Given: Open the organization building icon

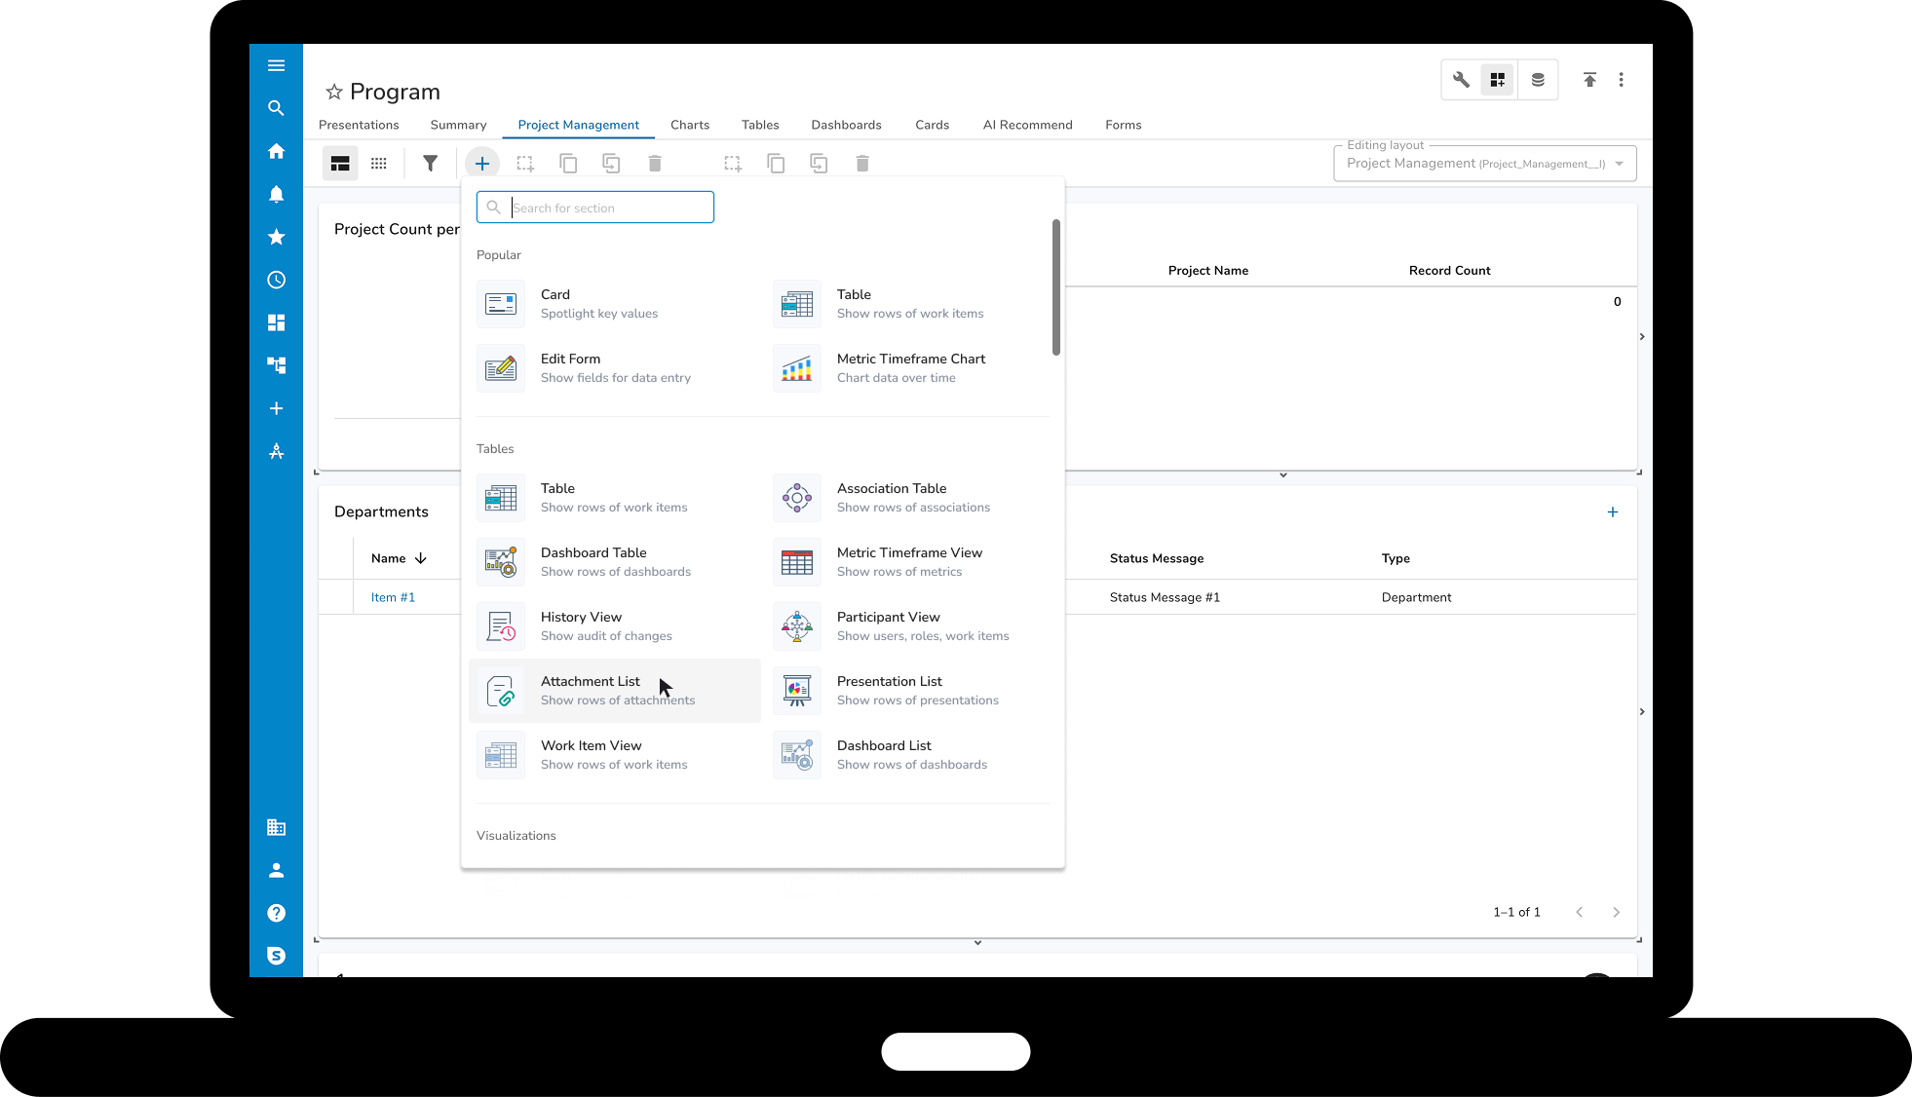Looking at the screenshot, I should 276,827.
